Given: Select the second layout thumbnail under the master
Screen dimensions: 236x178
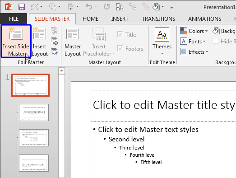Looking at the screenshot, I should pyautogui.click(x=34, y=138).
